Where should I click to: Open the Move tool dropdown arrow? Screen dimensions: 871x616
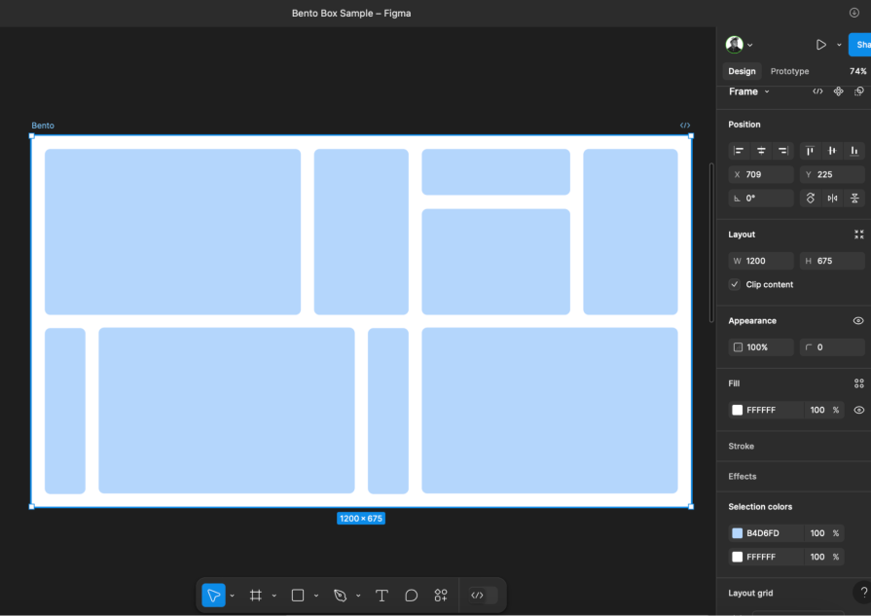231,595
